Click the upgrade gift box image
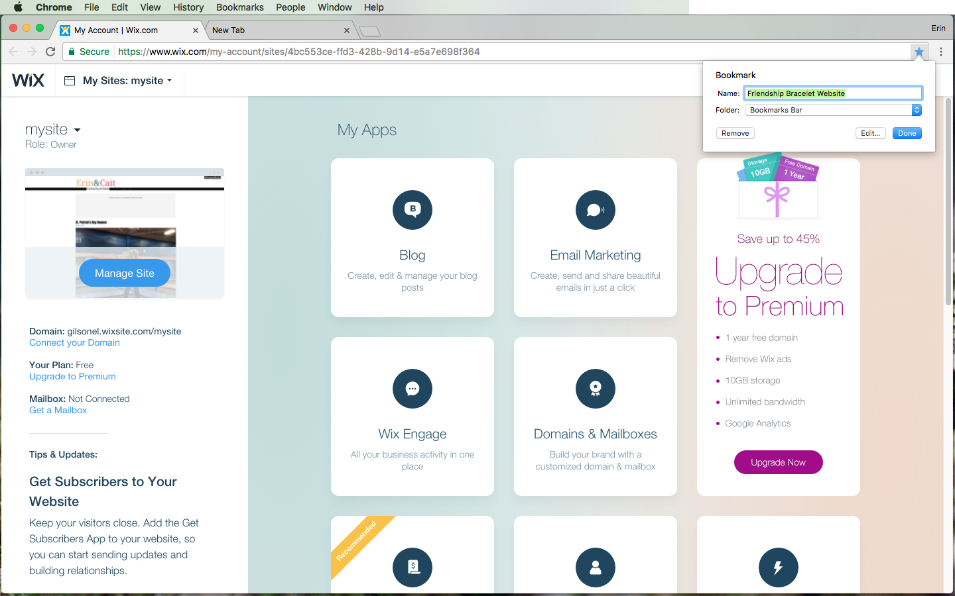The height and width of the screenshot is (596, 955). coord(778,187)
